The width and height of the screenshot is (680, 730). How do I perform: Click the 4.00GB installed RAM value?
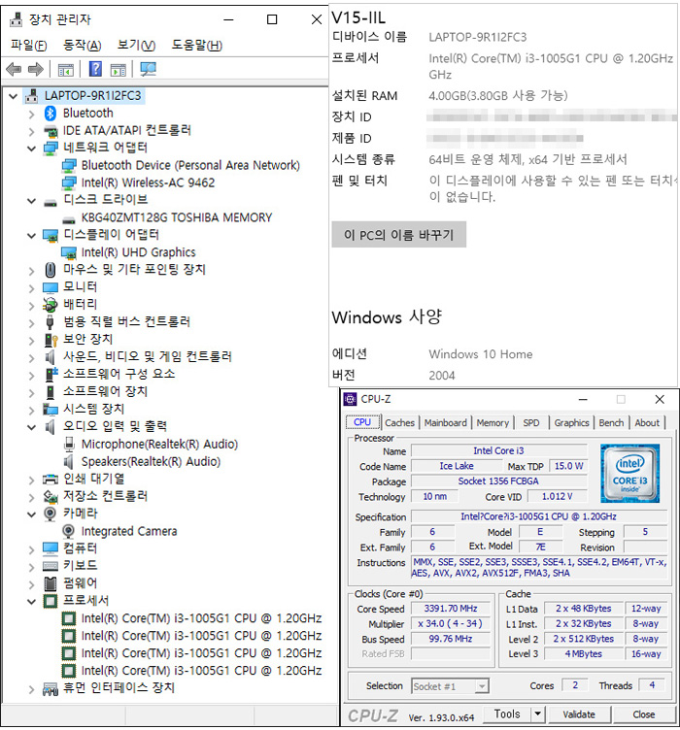tap(498, 96)
